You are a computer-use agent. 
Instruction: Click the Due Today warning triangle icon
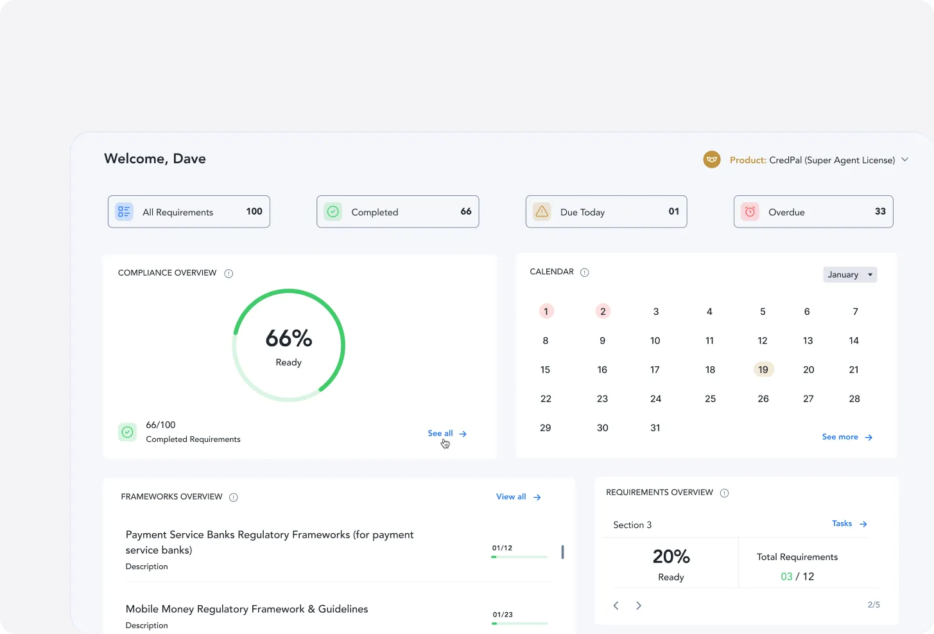pyautogui.click(x=542, y=211)
